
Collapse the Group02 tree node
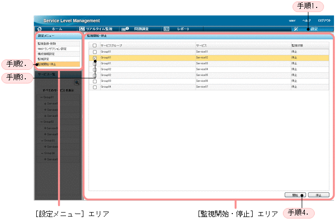(x=42, y=121)
